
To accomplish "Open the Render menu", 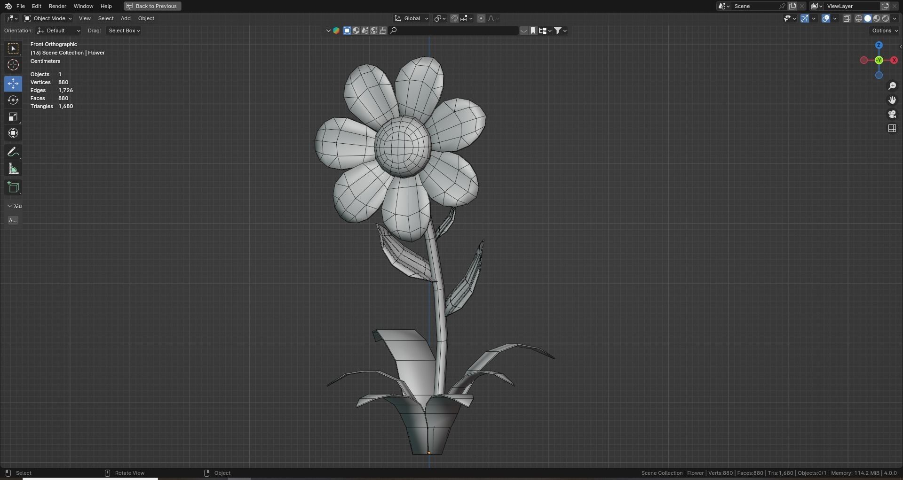I will click(x=57, y=6).
